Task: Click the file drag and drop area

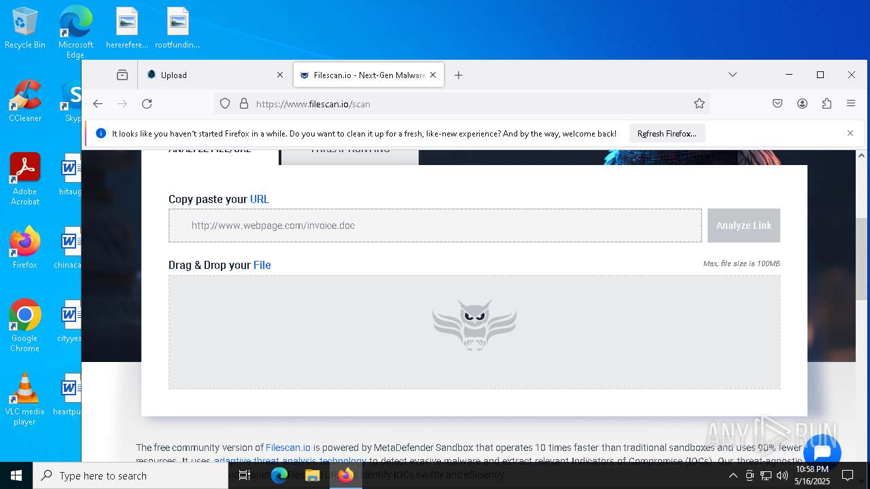Action: click(474, 332)
